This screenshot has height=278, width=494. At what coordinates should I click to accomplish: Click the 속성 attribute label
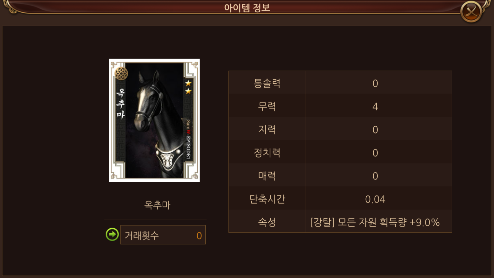tap(267, 222)
